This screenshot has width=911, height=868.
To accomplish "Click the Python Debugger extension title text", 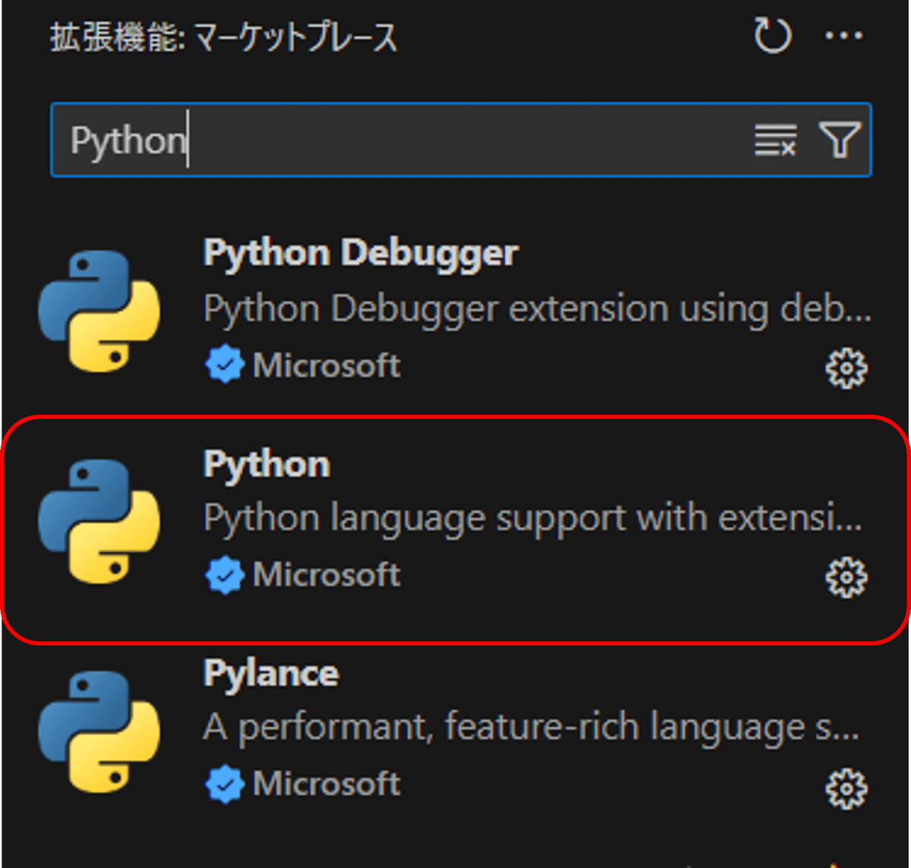I will (x=360, y=253).
